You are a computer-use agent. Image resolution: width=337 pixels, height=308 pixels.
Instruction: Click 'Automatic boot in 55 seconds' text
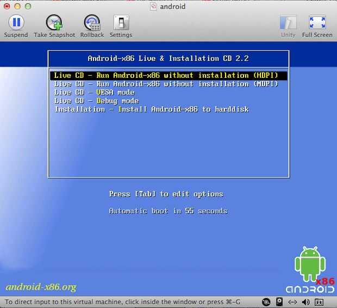coord(168,211)
